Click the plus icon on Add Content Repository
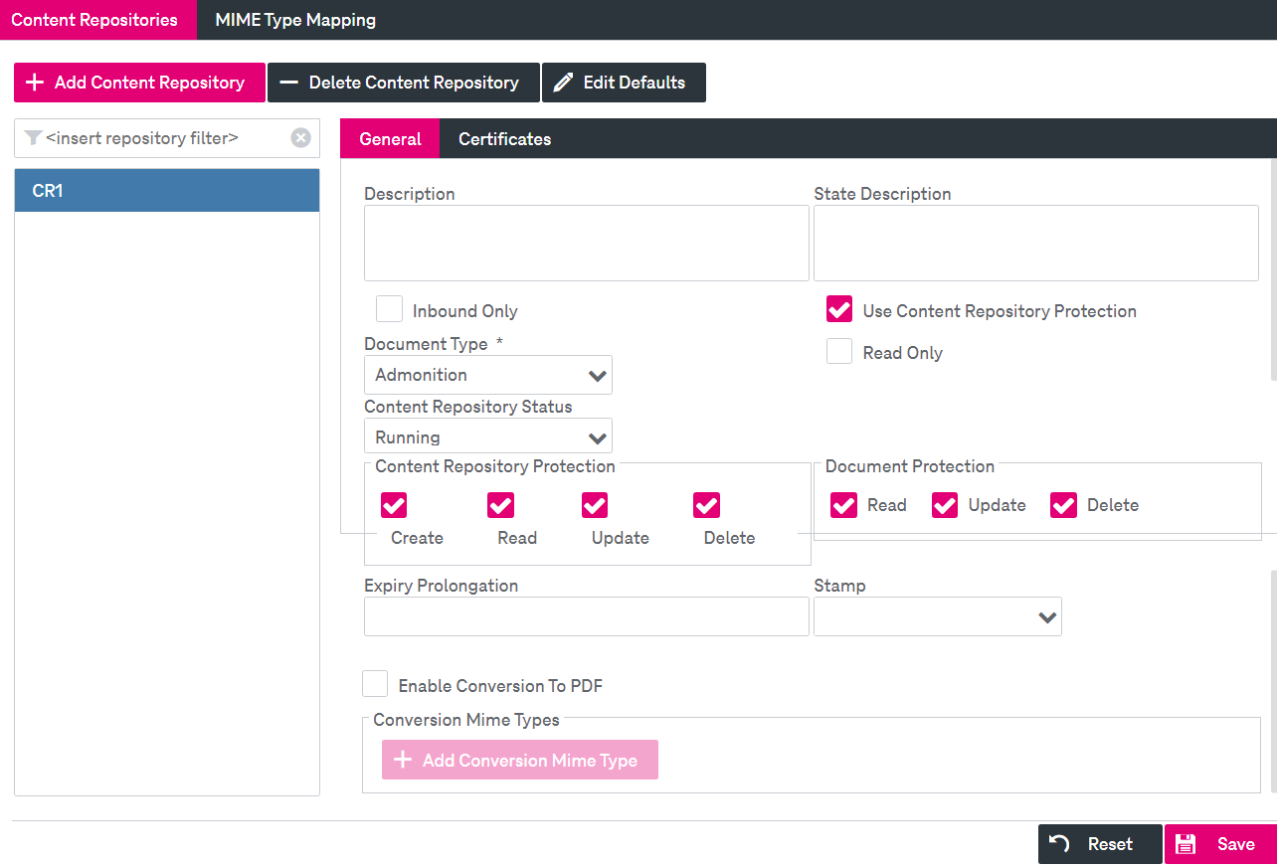This screenshot has width=1277, height=867. (35, 83)
